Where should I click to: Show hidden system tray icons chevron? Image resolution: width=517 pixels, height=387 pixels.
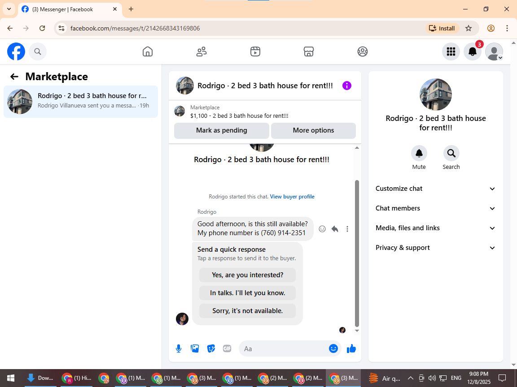pyautogui.click(x=410, y=378)
